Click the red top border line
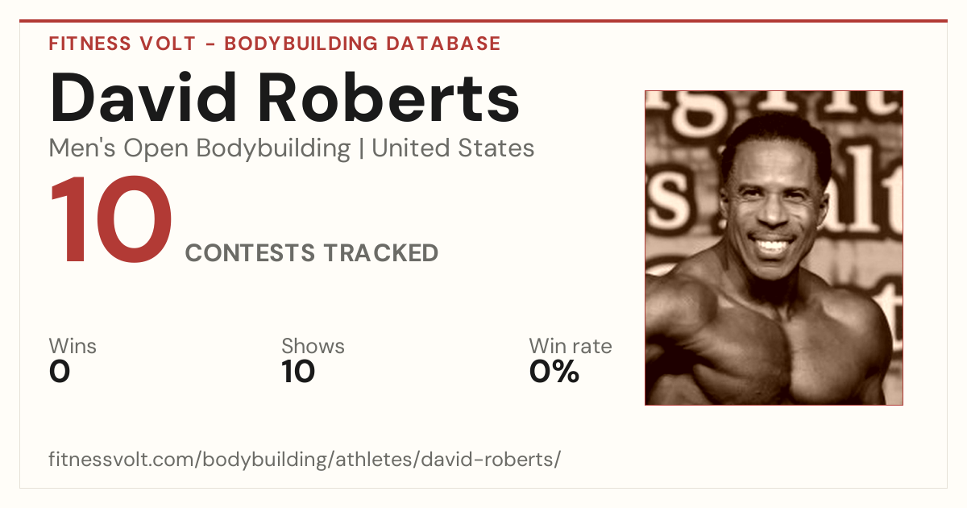The width and height of the screenshot is (967, 508). click(x=483, y=21)
